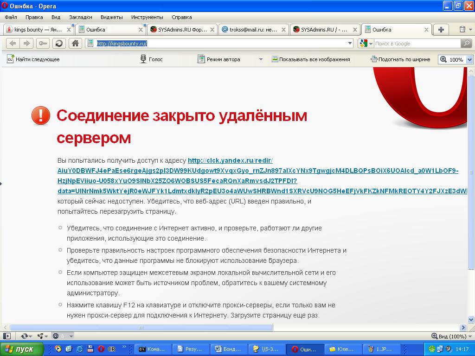Open the Резу... taskbar button
The image size is (475, 356).
point(191,349)
